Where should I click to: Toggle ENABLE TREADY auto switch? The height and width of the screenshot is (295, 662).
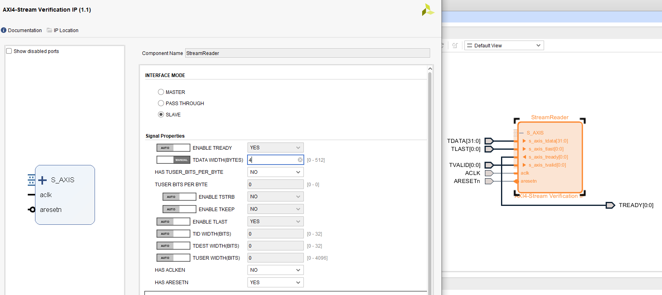pos(173,148)
